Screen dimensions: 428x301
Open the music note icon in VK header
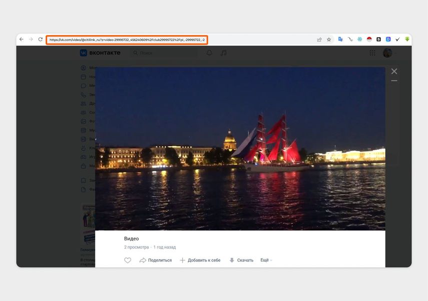(224, 53)
